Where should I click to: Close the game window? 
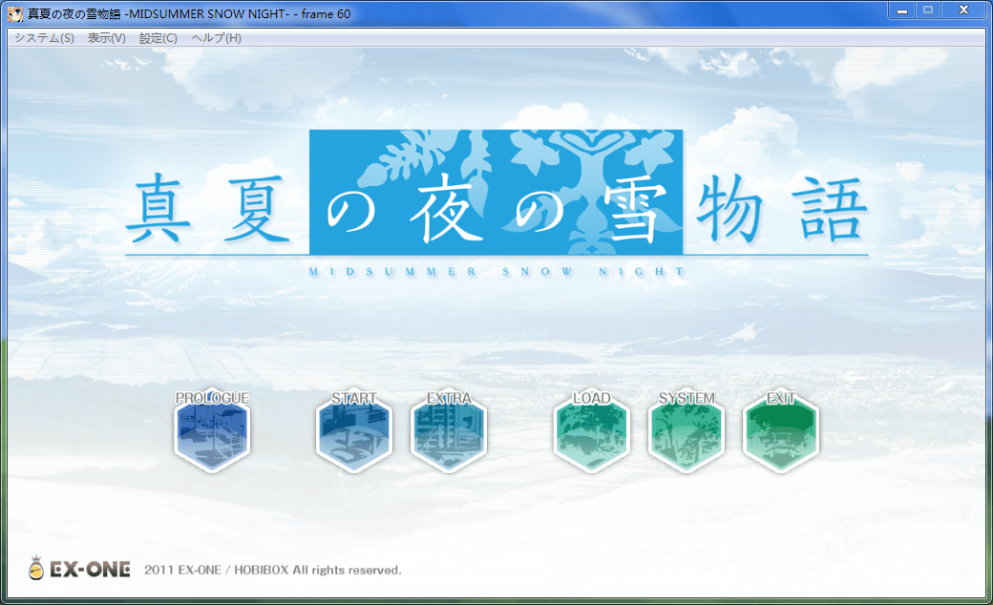964,10
